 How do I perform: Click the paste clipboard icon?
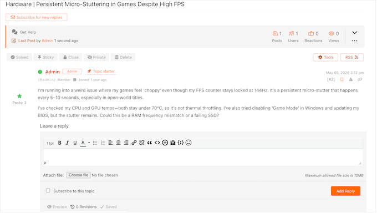pos(173,143)
